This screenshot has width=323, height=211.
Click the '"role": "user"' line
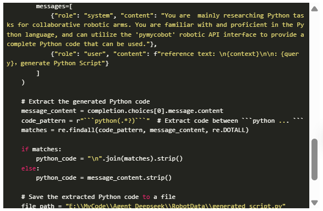(x=175, y=54)
